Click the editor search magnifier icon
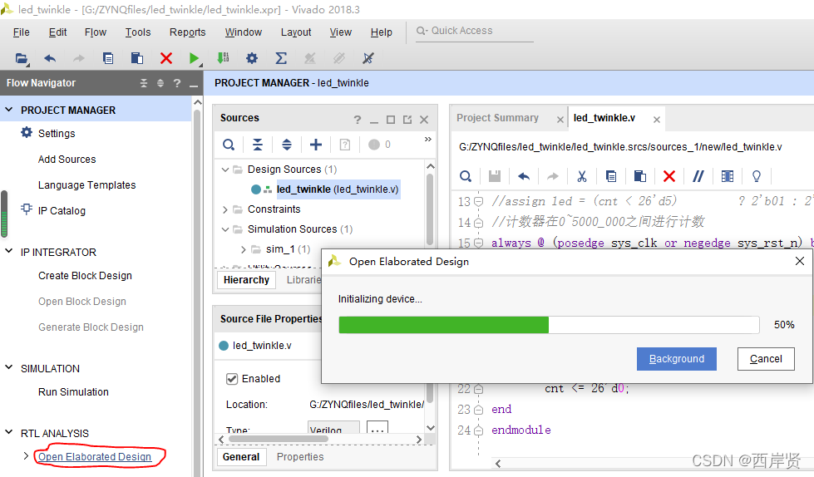The width and height of the screenshot is (814, 477). click(x=466, y=176)
